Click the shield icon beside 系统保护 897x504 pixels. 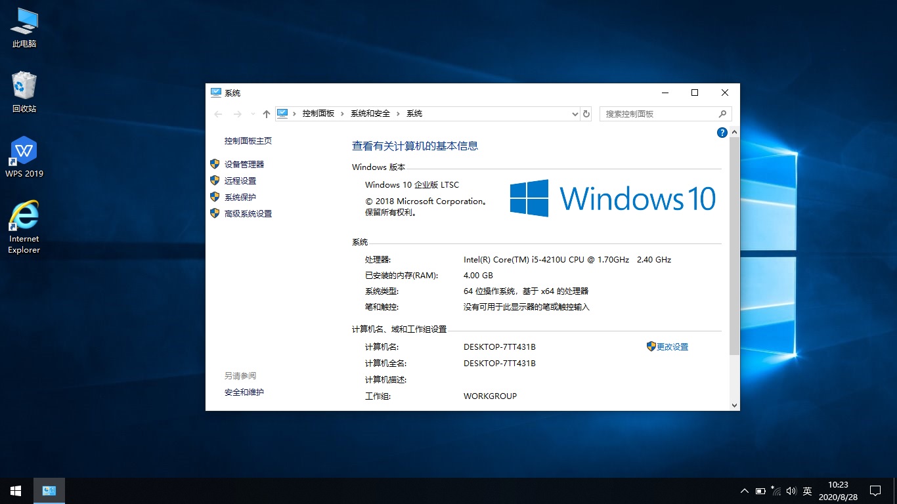[215, 197]
